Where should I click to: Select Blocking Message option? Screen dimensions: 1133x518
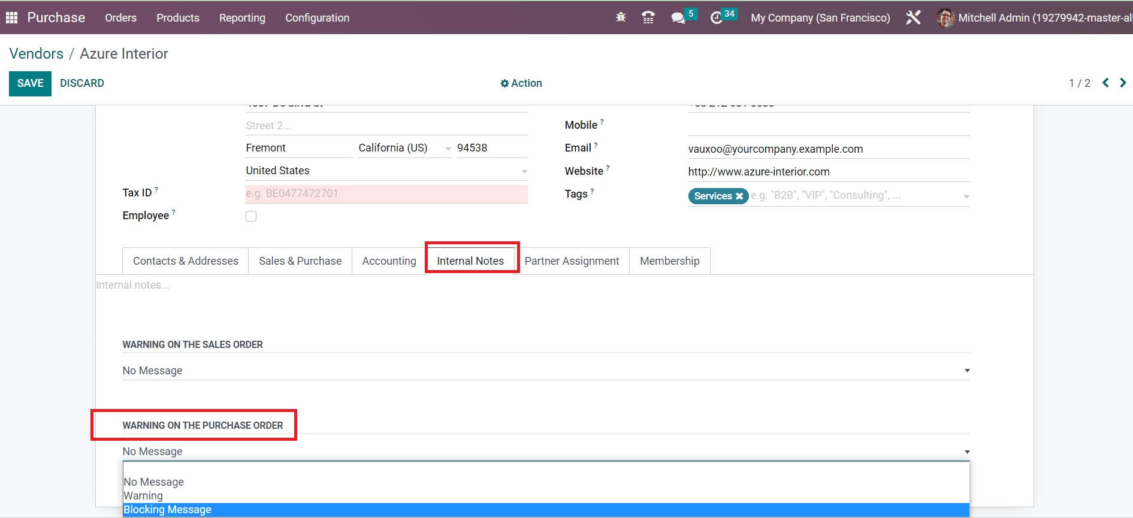click(x=168, y=510)
